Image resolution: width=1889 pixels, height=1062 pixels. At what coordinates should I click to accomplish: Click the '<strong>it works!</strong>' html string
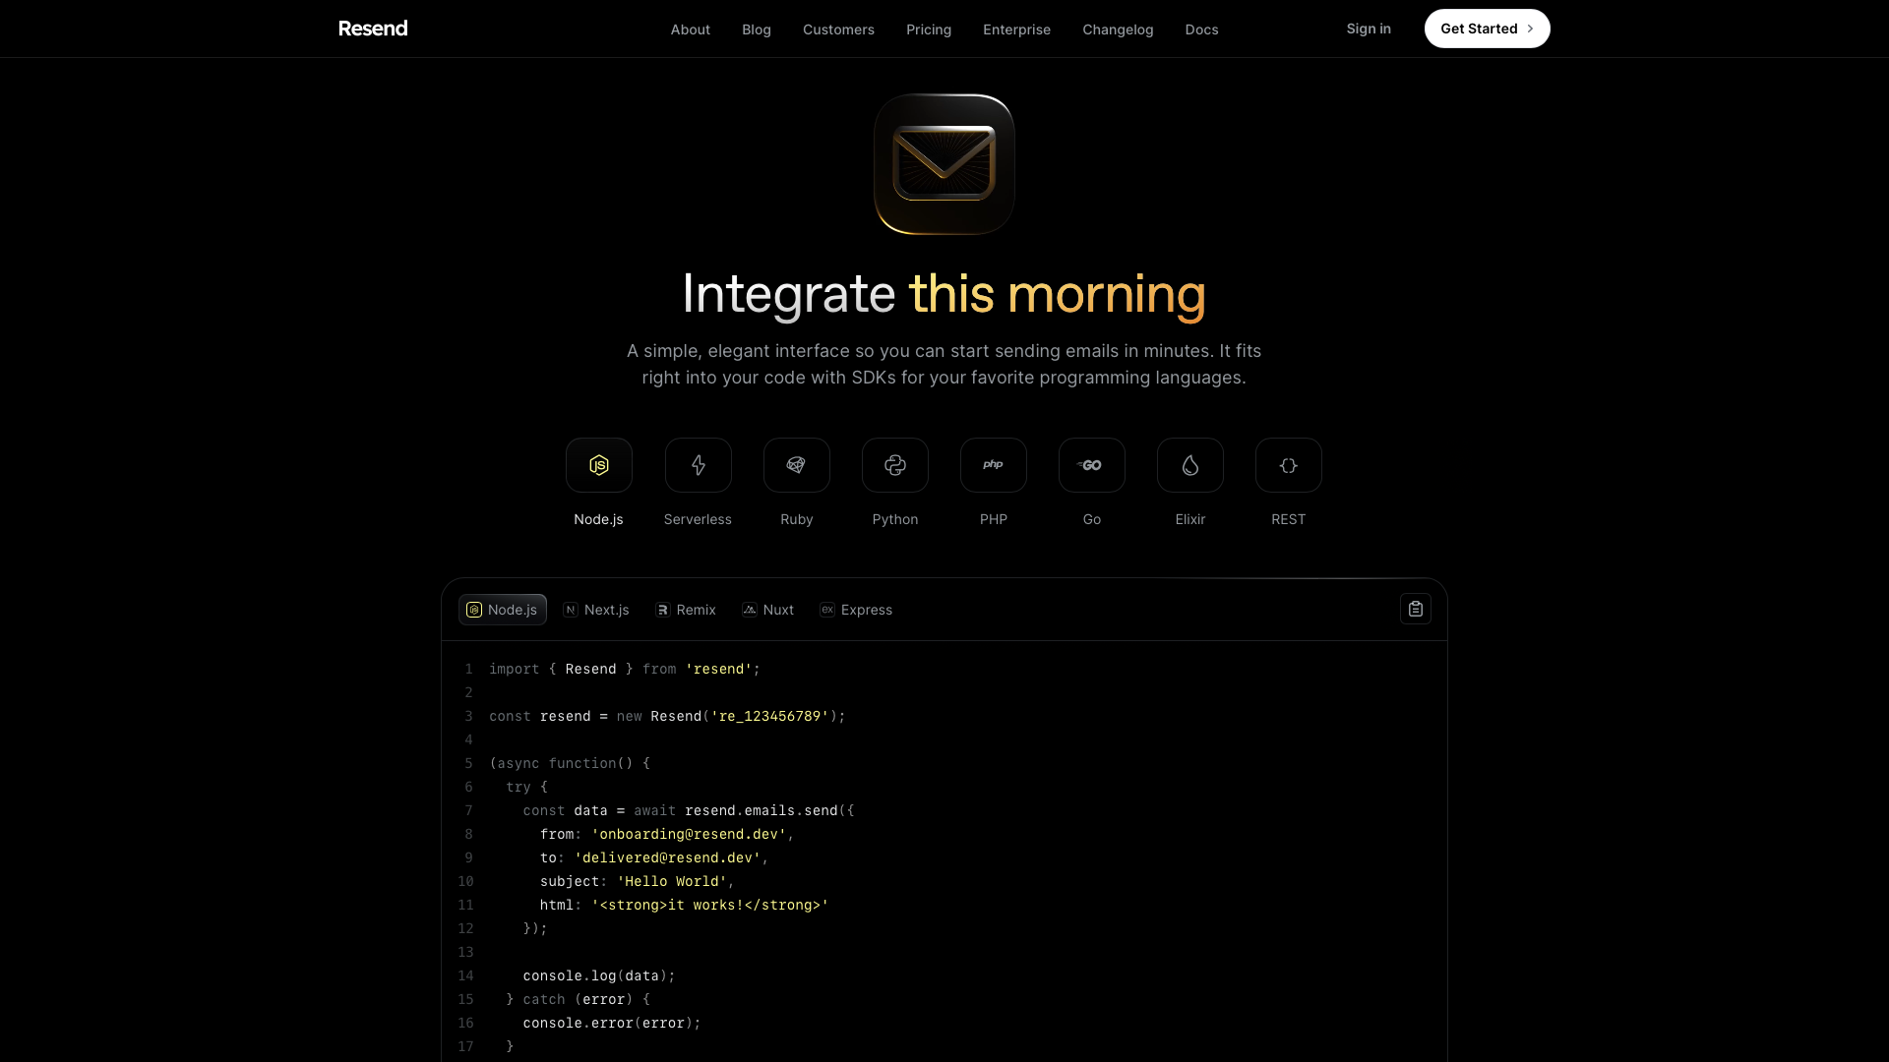point(709,905)
